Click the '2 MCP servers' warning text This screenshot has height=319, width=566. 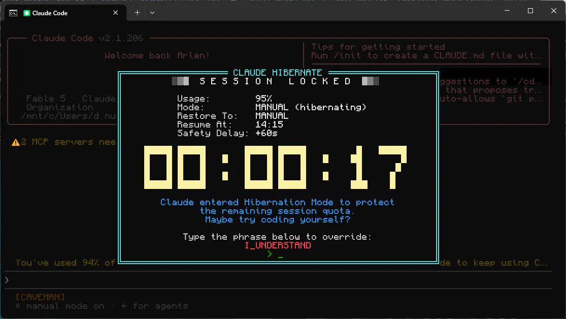click(68, 142)
